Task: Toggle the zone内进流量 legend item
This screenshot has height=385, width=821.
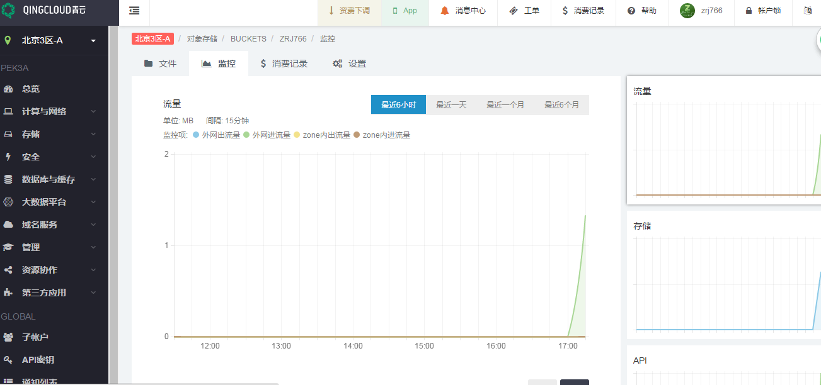Action: [382, 135]
